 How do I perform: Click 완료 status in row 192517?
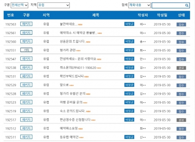point(181,120)
